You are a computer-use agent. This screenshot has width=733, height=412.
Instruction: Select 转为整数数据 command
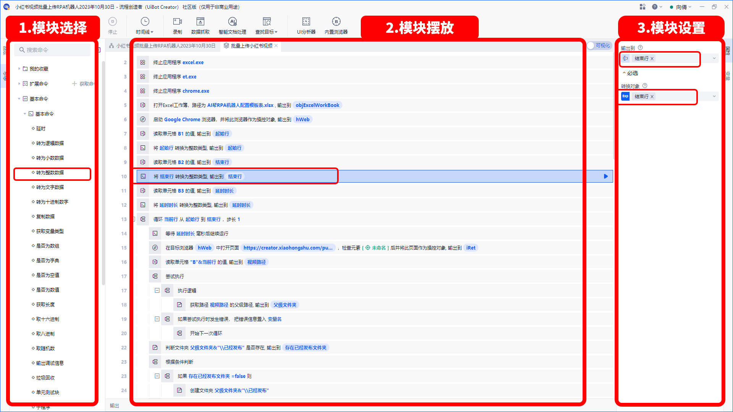click(x=50, y=172)
